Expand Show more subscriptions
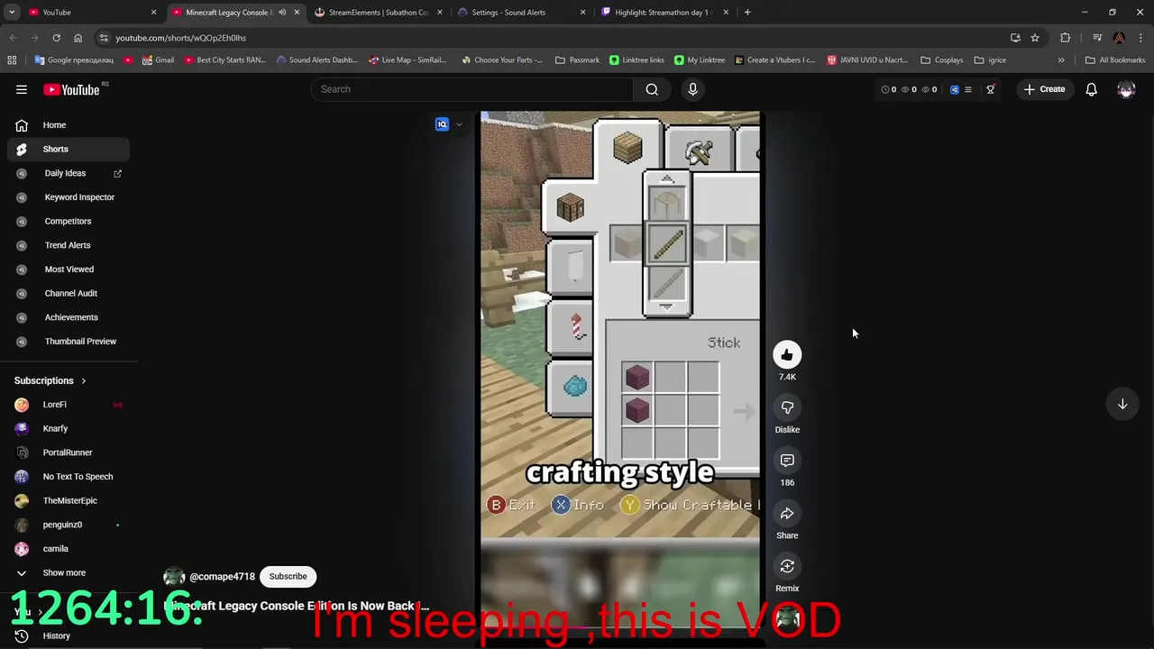1154x649 pixels. point(69,572)
